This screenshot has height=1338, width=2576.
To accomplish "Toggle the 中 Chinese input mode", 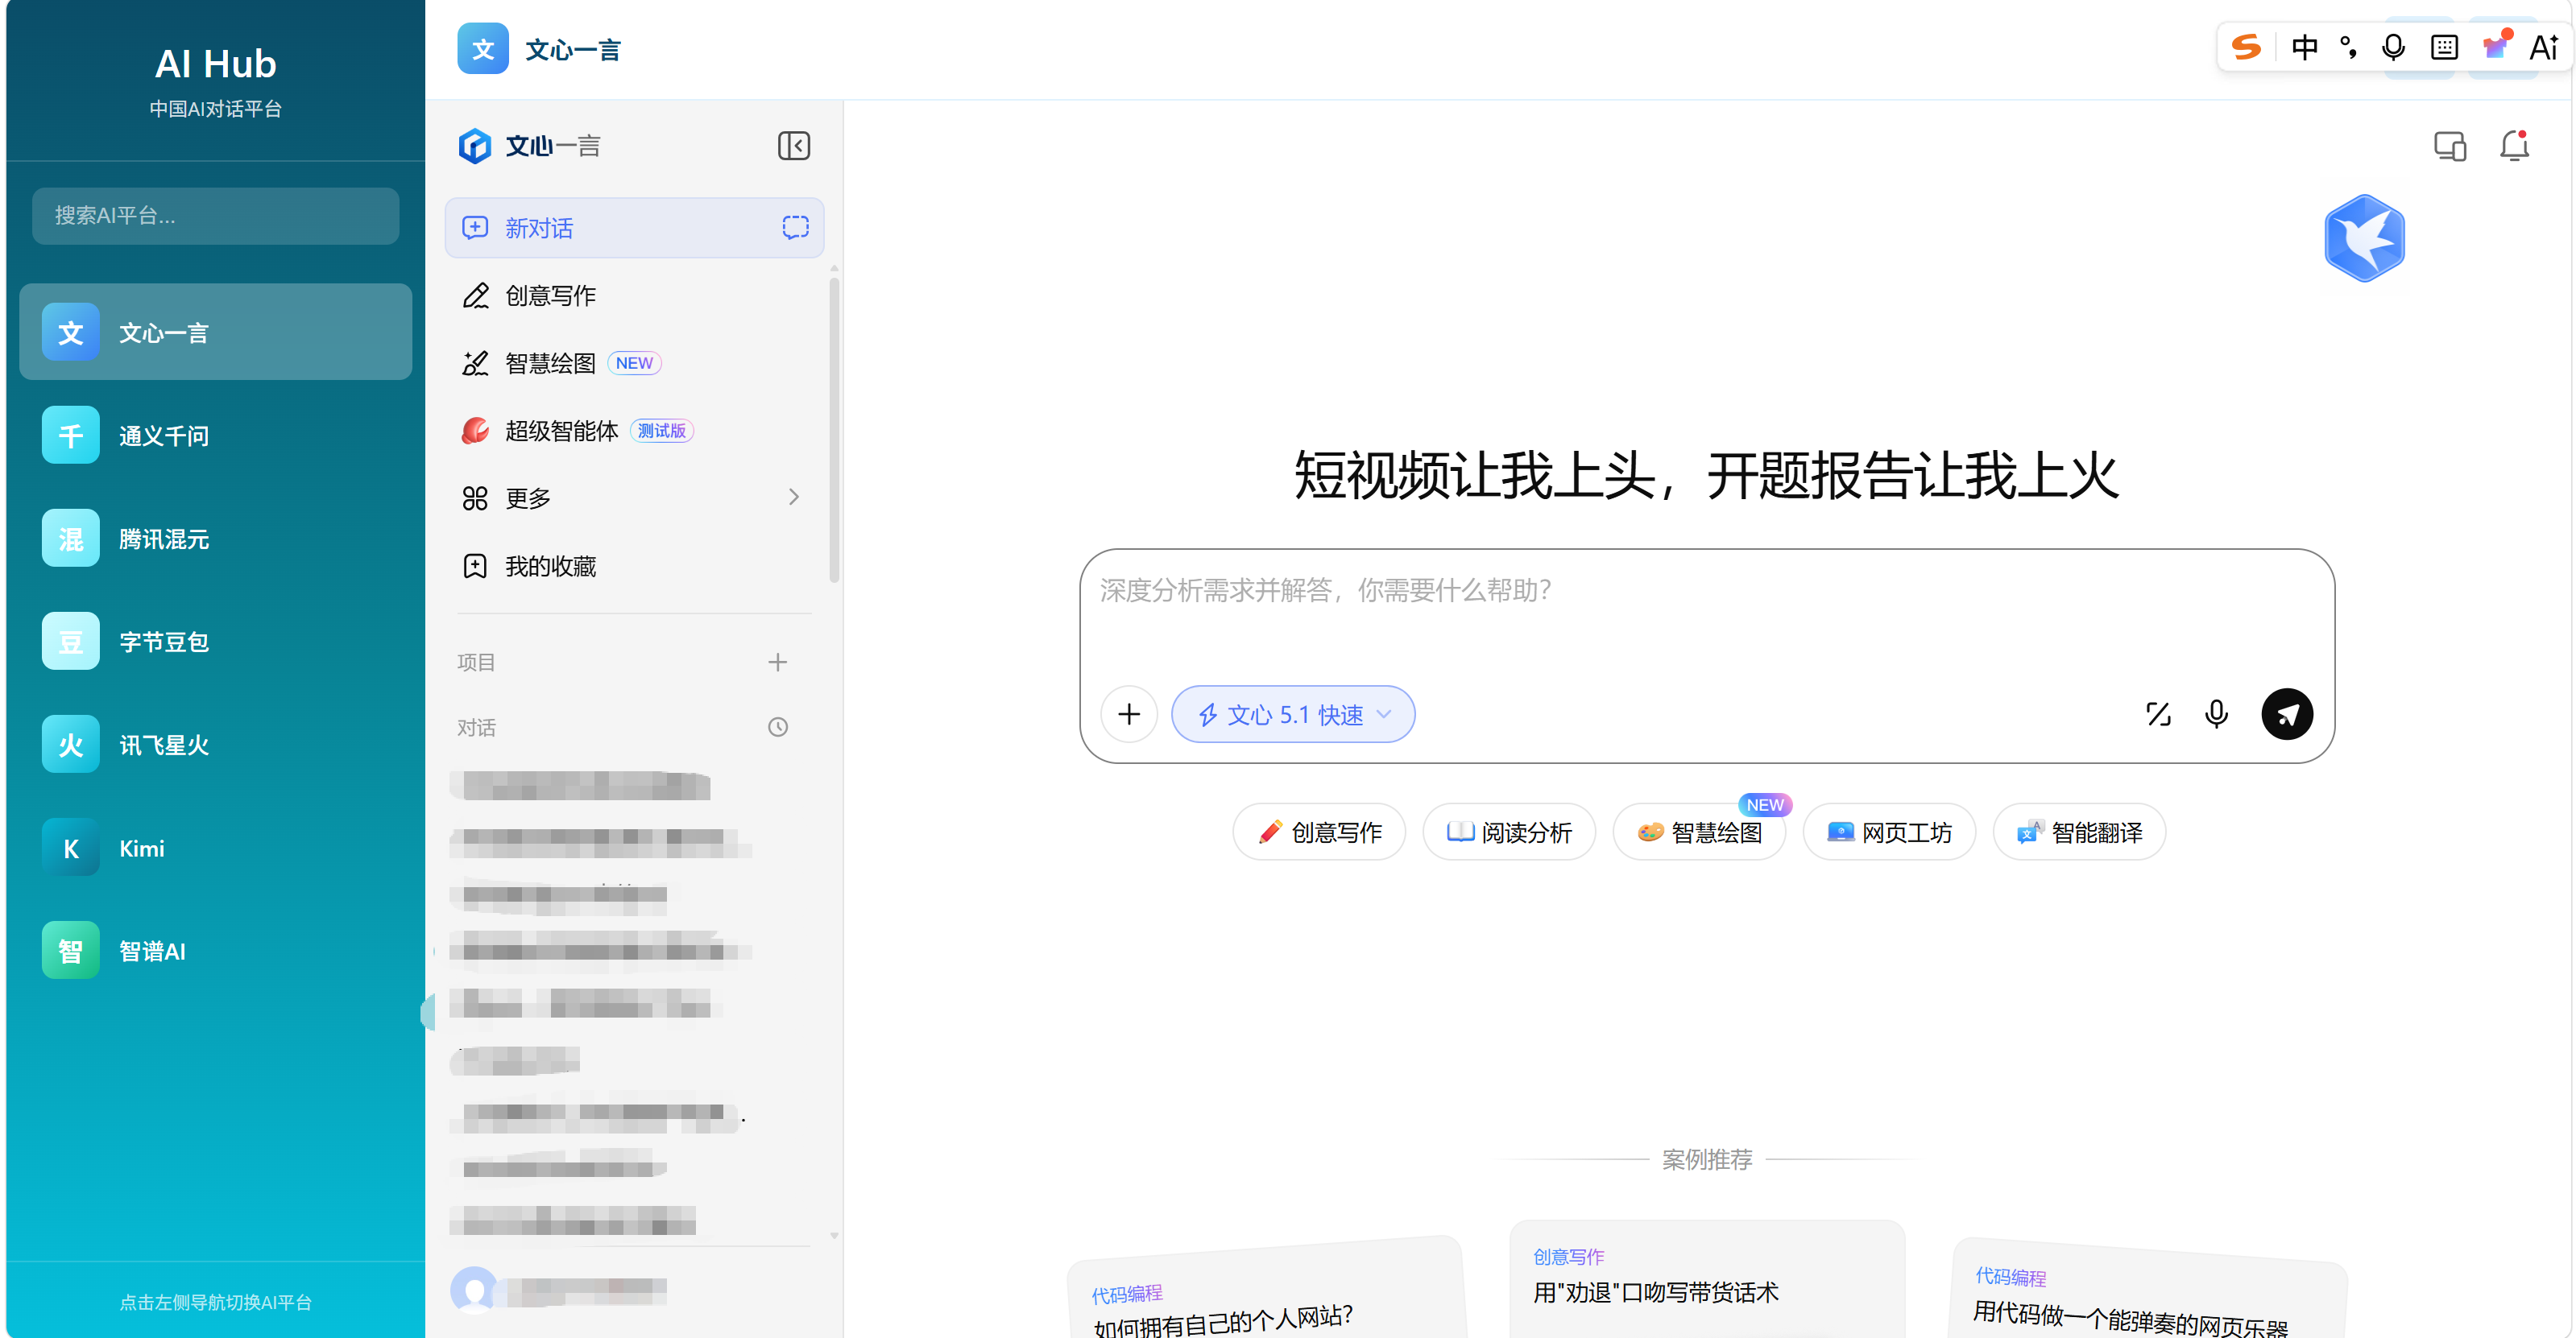I will coord(2304,47).
